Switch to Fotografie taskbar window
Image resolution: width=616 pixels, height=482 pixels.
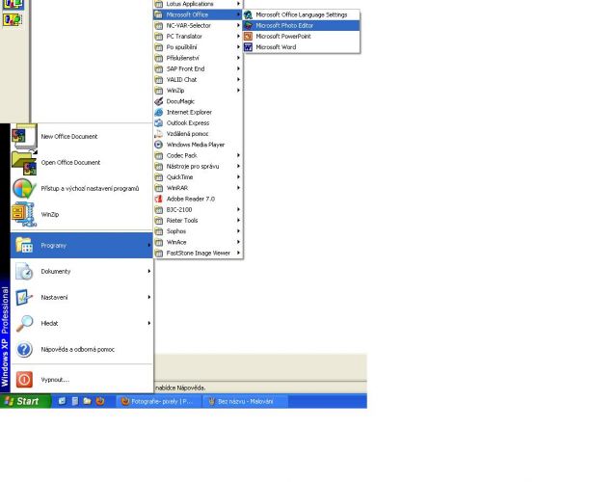[159, 401]
